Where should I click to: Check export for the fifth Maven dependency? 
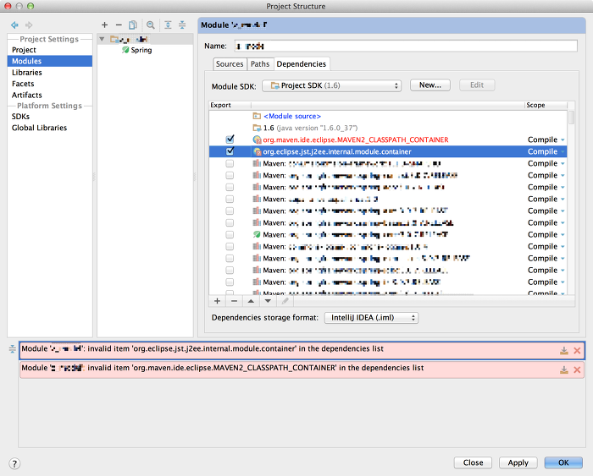[x=230, y=211]
